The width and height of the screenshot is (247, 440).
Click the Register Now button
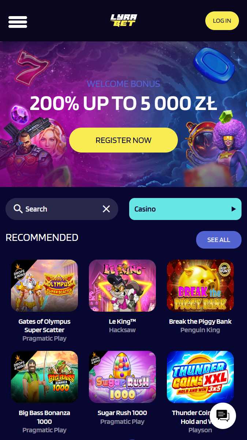(123, 140)
